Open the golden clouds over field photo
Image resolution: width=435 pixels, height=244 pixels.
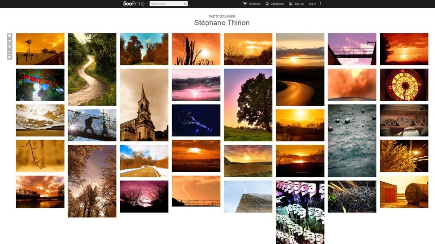(x=40, y=121)
